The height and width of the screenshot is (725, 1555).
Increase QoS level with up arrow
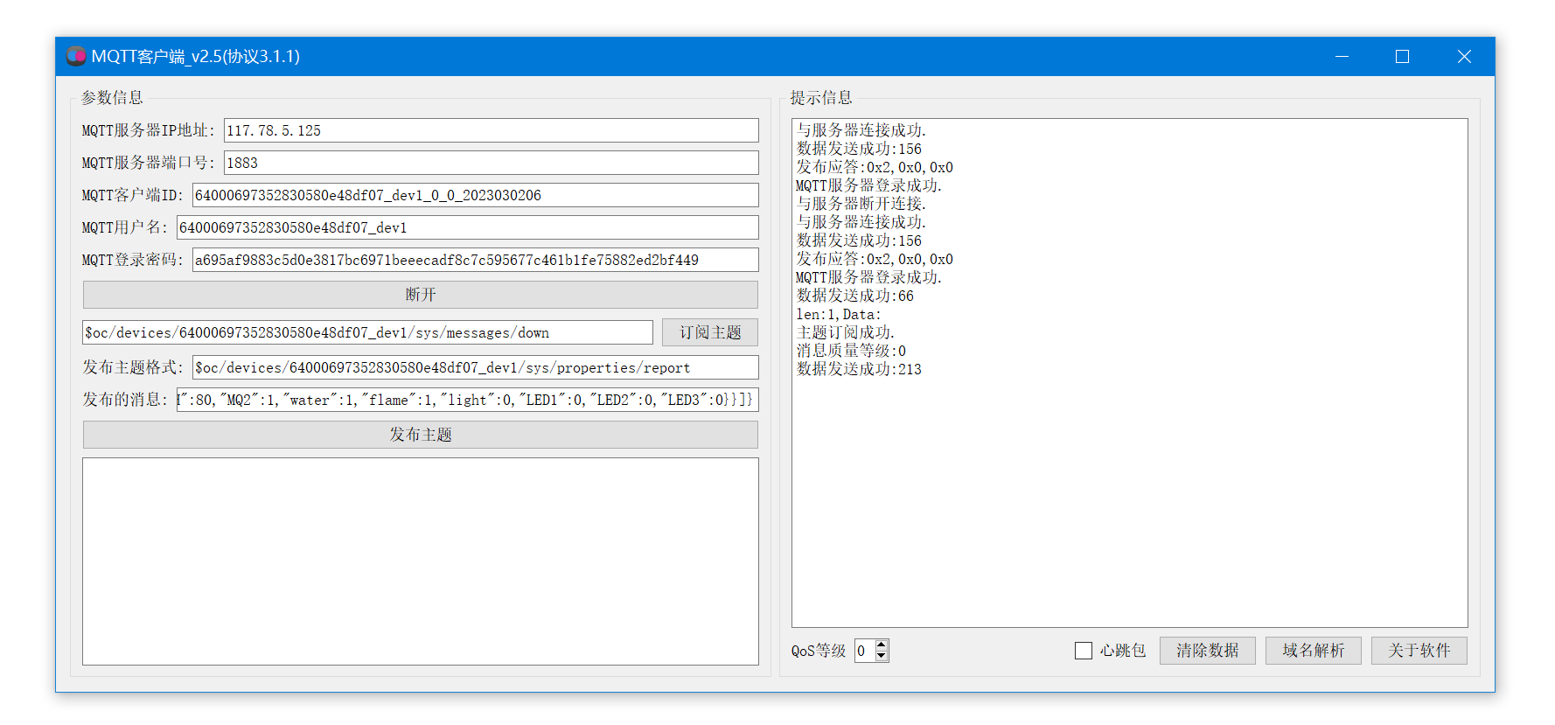click(882, 645)
